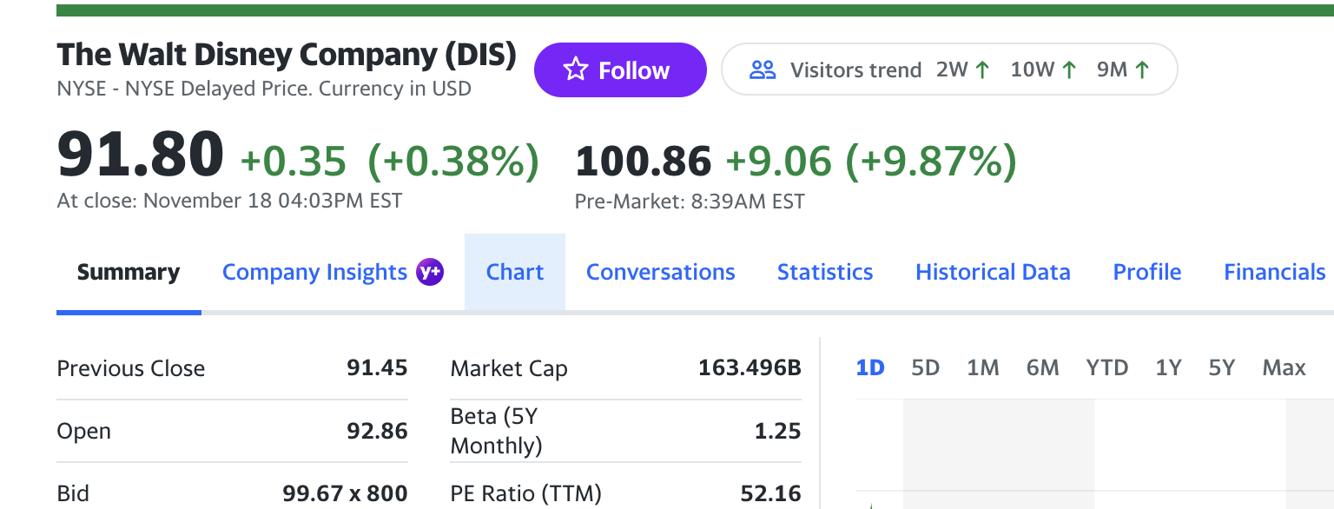
Task: Click the visitors trend people icon
Action: 763,69
